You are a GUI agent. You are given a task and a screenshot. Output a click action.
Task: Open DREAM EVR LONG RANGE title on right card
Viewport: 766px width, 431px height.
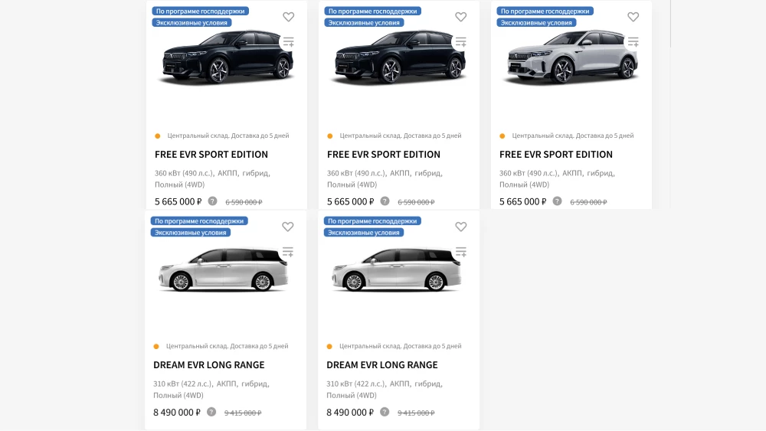(x=382, y=365)
